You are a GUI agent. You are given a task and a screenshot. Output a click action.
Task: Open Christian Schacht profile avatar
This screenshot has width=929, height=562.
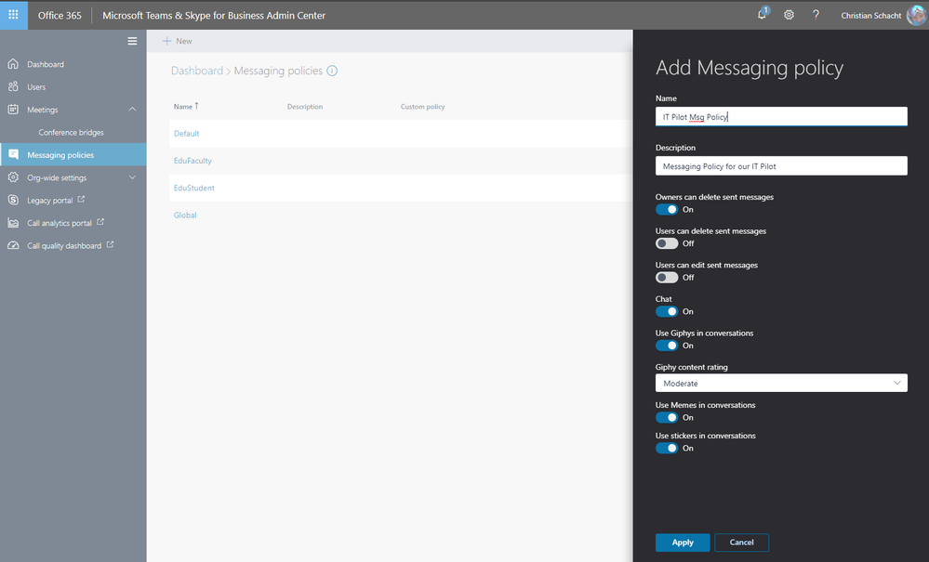click(x=916, y=16)
